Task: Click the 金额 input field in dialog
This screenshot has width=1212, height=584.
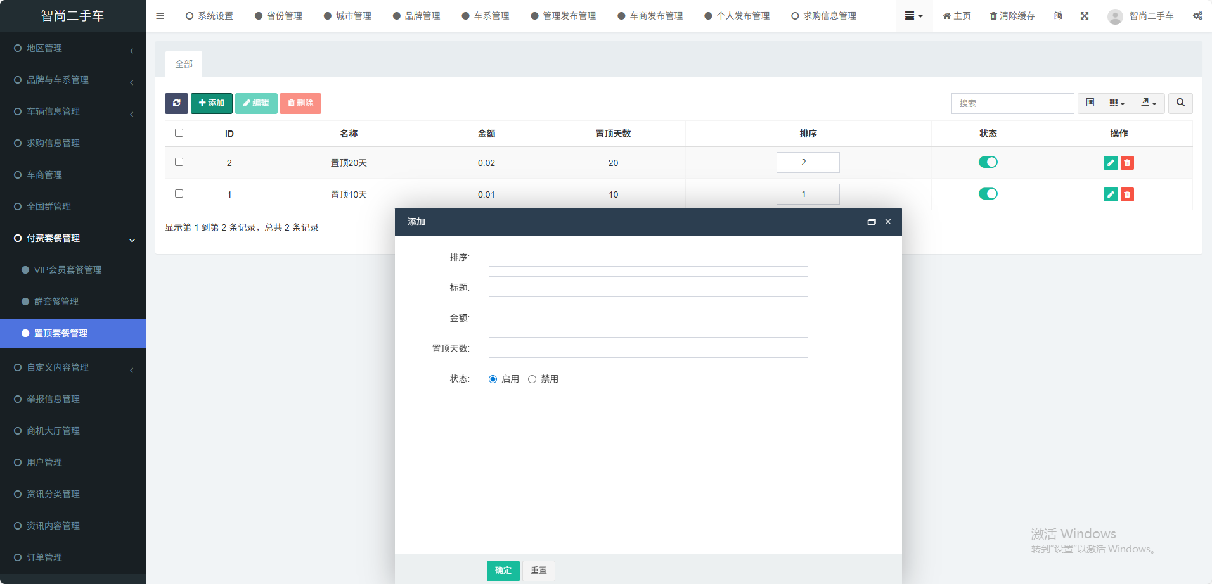Action: point(648,317)
